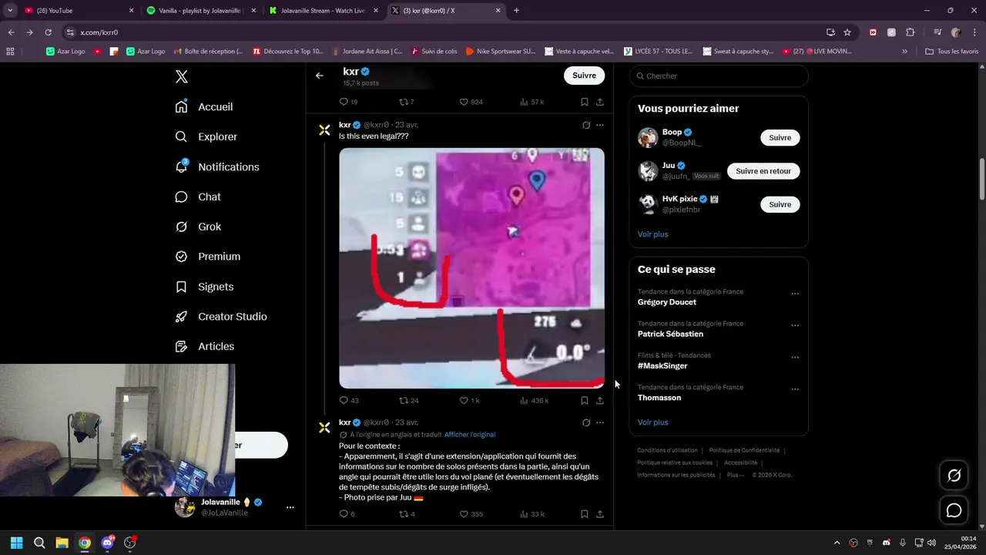
Task: Open the blurry map image in the post
Action: tap(471, 268)
